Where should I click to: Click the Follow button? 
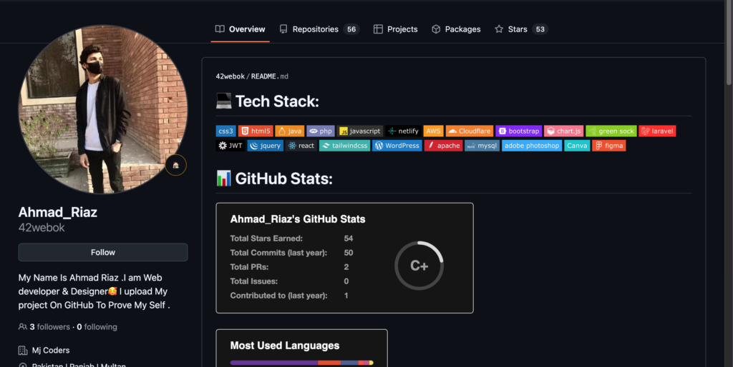point(103,252)
